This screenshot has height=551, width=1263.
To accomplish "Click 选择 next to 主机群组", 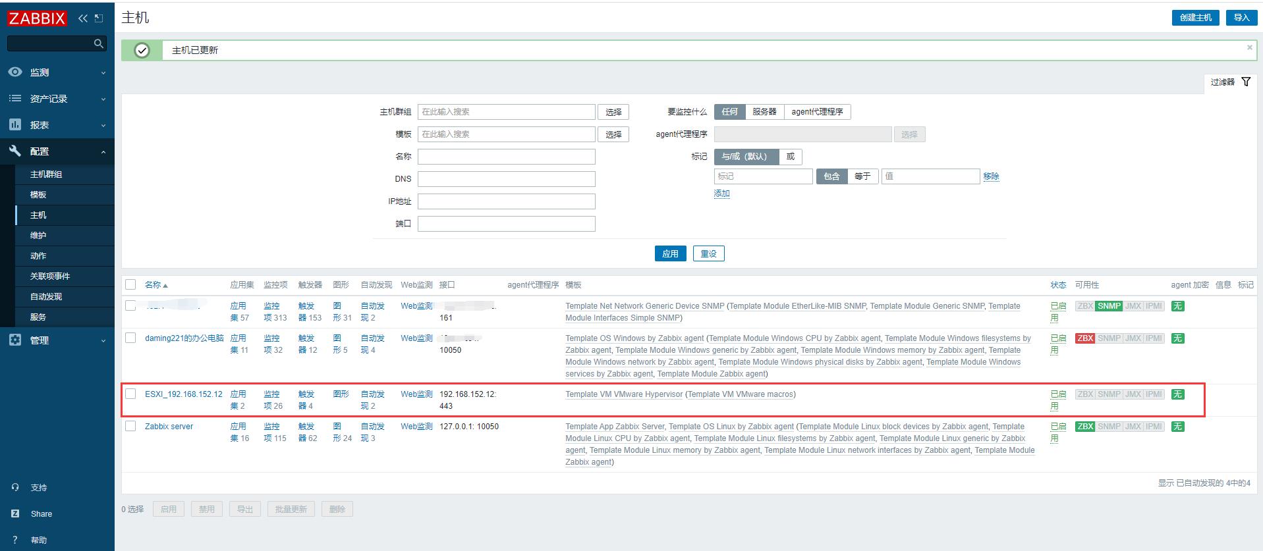I will 613,112.
